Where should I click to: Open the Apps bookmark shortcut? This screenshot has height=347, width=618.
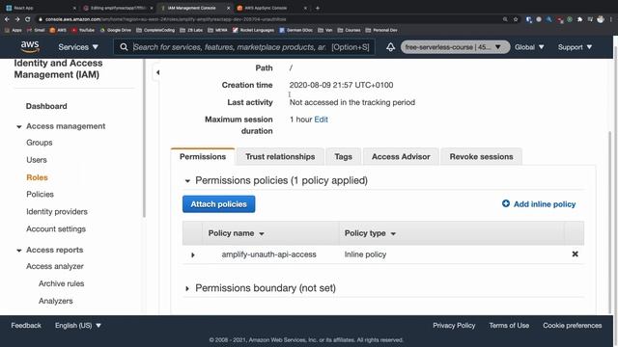[x=13, y=30]
